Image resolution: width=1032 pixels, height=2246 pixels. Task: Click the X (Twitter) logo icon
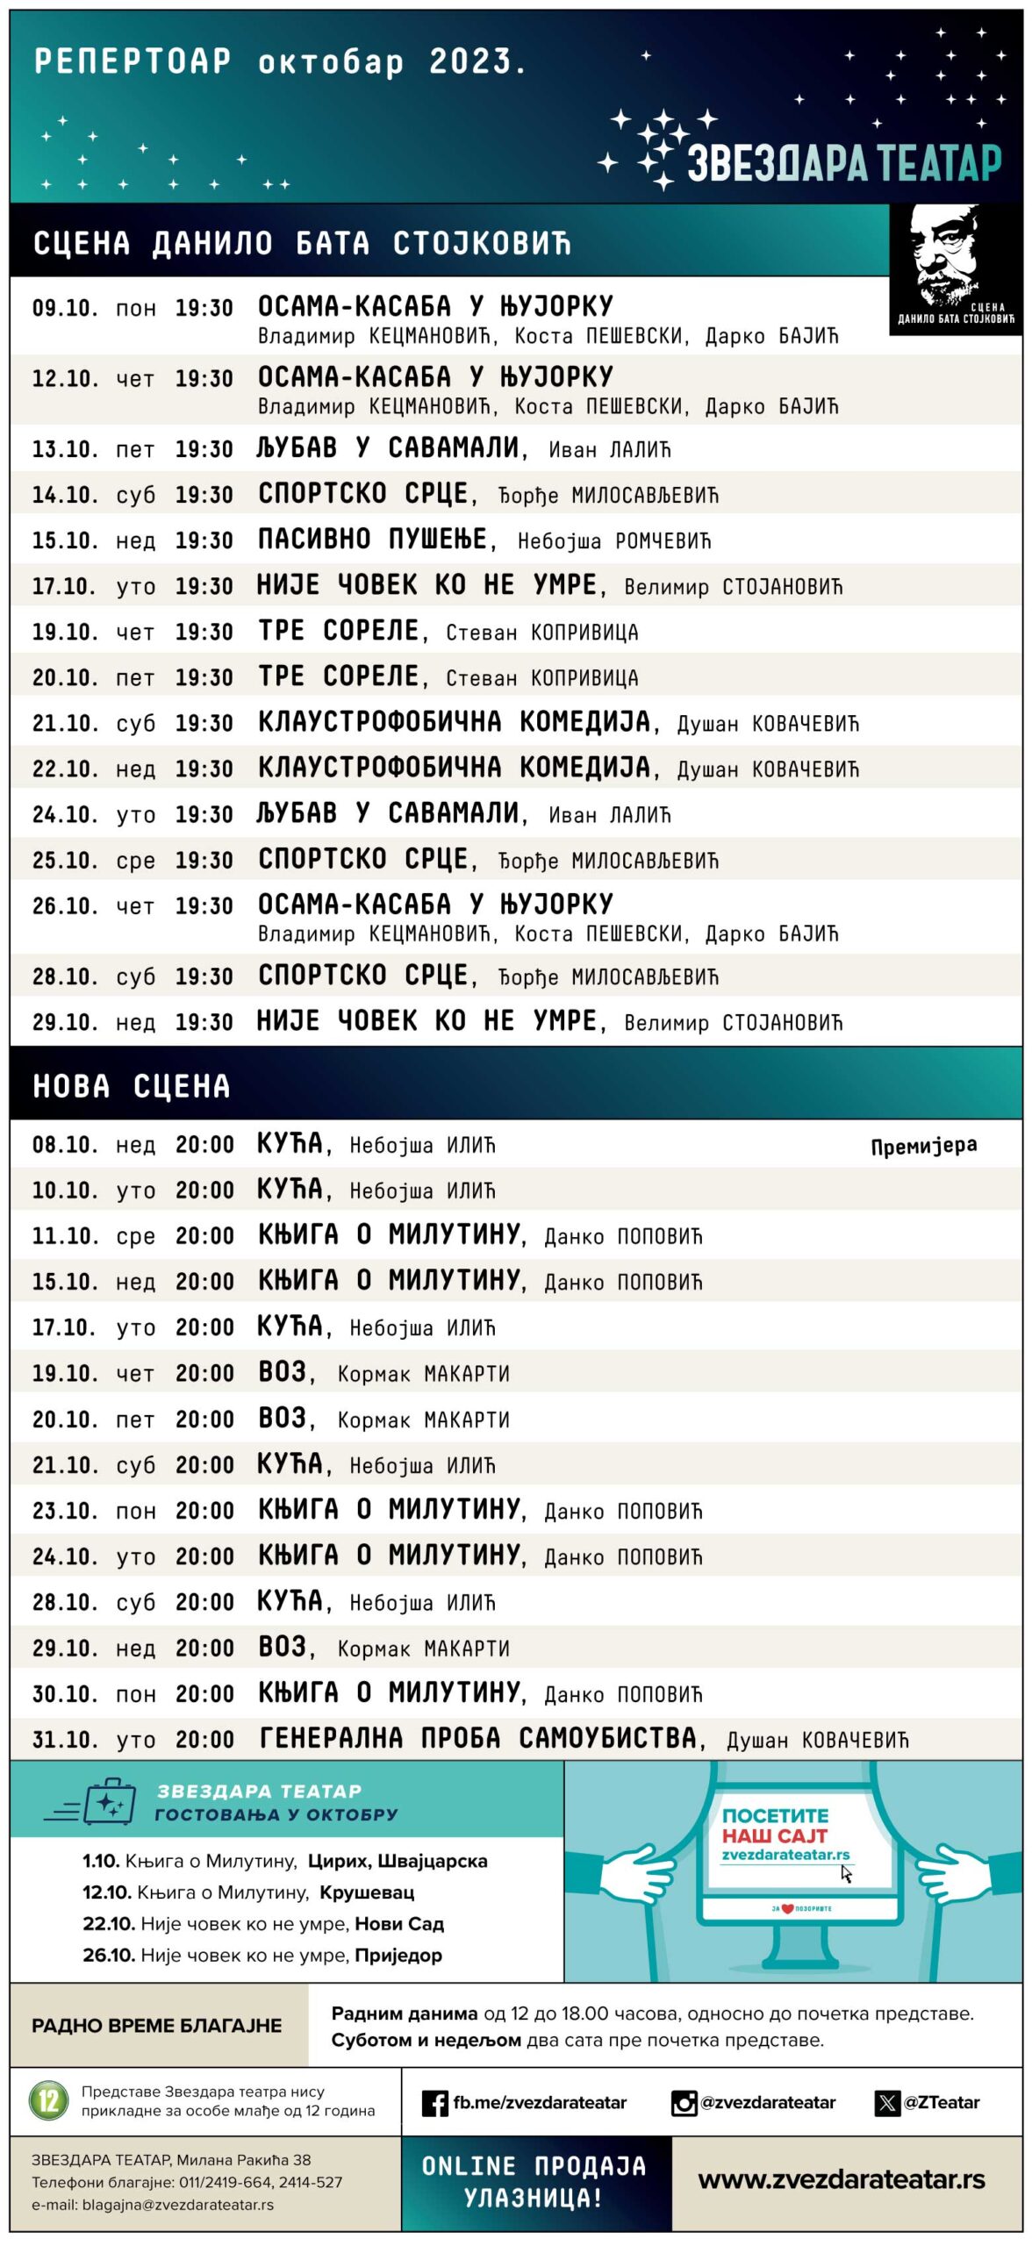pyautogui.click(x=887, y=2103)
